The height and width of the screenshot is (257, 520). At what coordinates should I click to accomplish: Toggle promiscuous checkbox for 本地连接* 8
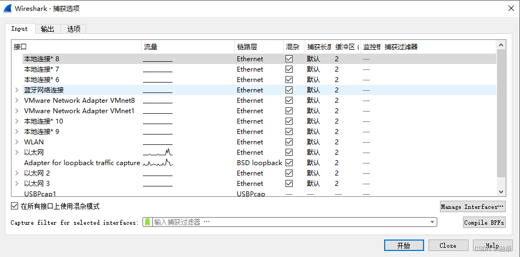point(289,59)
